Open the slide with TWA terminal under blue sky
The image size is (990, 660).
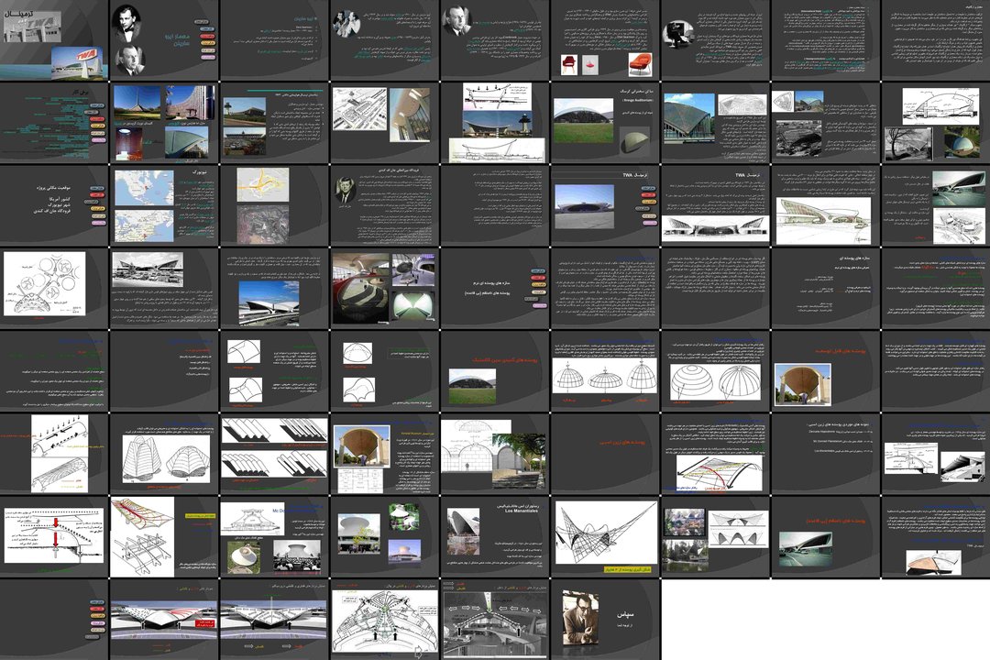pyautogui.click(x=274, y=288)
